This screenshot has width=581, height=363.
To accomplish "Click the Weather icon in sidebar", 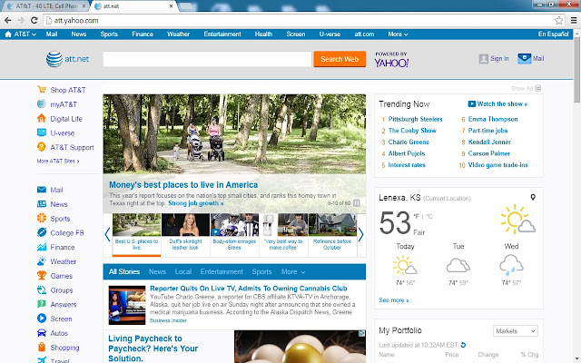I will pyautogui.click(x=42, y=261).
